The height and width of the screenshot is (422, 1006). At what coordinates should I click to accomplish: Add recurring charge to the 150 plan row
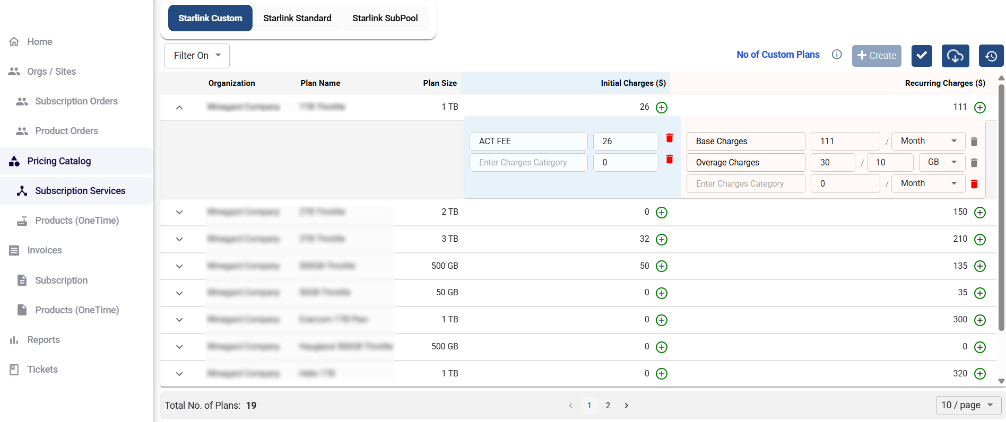point(980,213)
